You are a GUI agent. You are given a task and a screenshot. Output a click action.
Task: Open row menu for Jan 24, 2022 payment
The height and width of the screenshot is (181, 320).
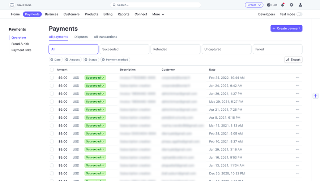pyautogui.click(x=298, y=85)
